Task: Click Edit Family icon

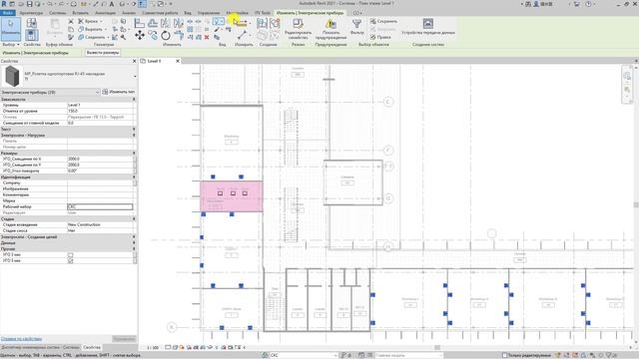Action: [298, 24]
